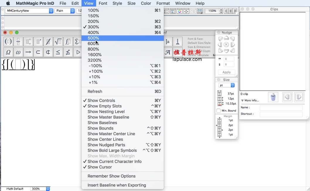The width and height of the screenshot is (310, 191).
Task: Select the square root template icon
Action: 58,41
